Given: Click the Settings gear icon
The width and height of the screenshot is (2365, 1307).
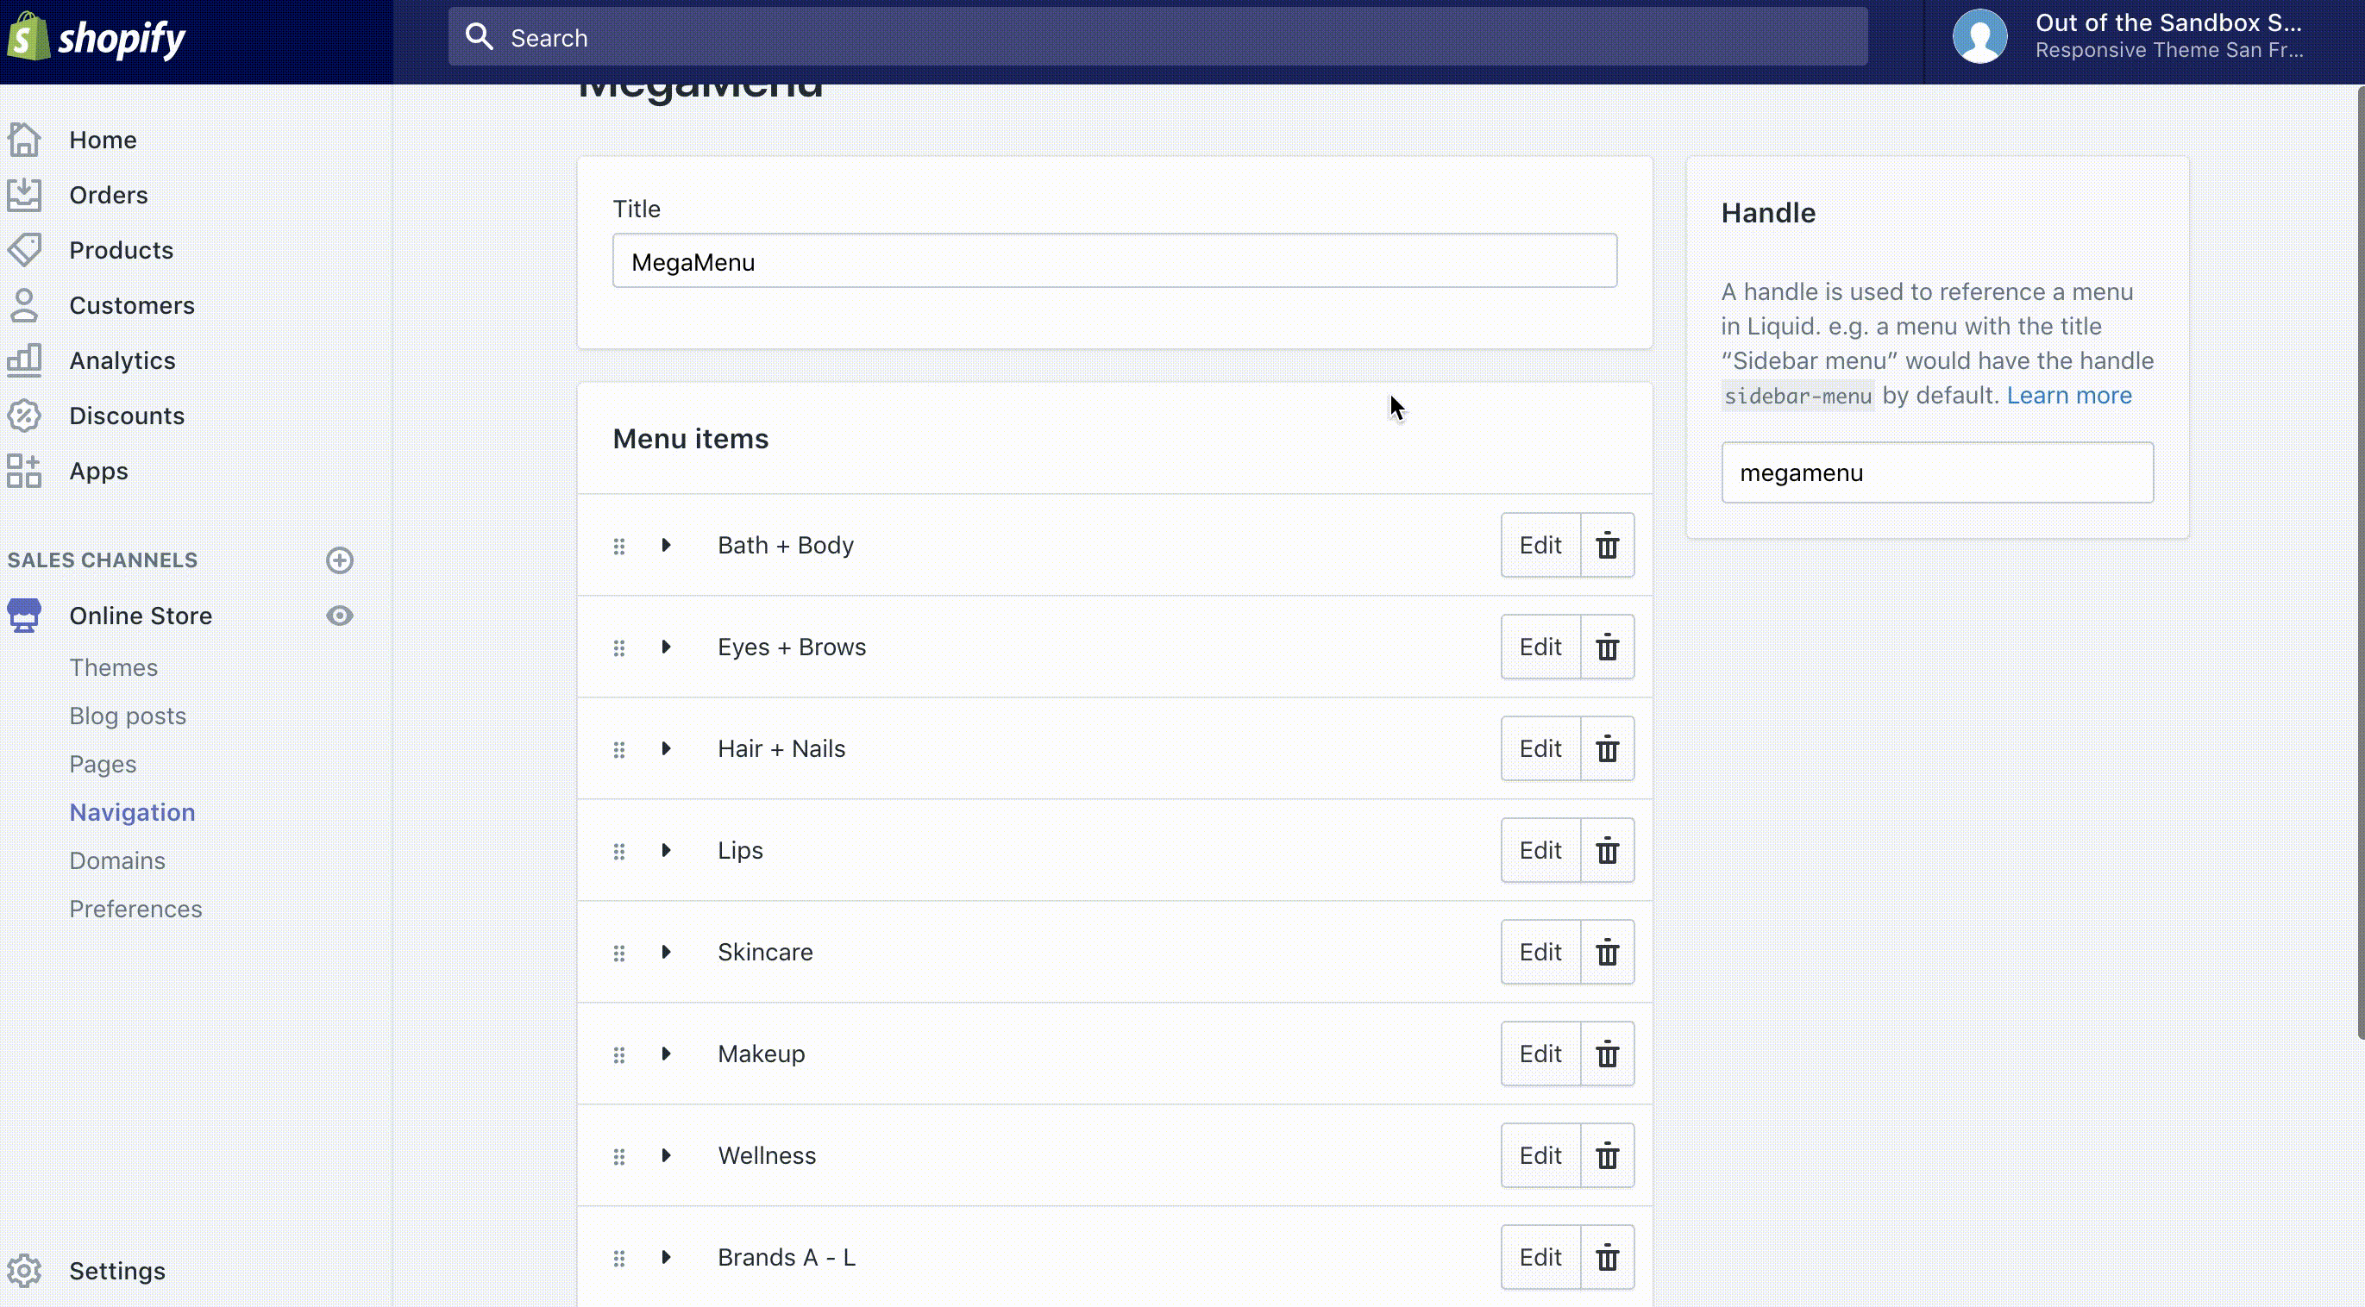Looking at the screenshot, I should 25,1270.
